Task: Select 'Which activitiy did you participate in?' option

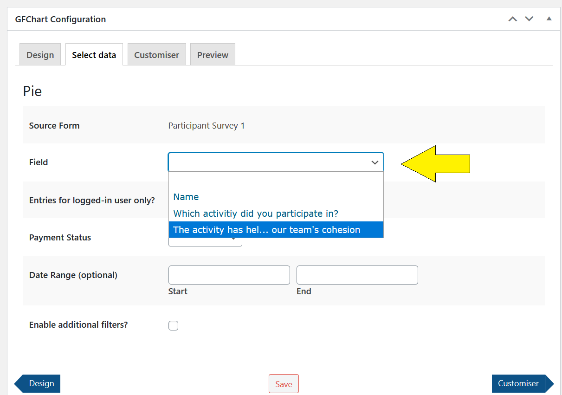Action: pos(256,214)
